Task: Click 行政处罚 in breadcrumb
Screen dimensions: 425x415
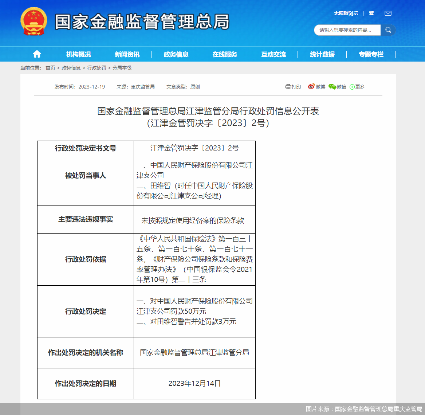Action: (x=97, y=68)
